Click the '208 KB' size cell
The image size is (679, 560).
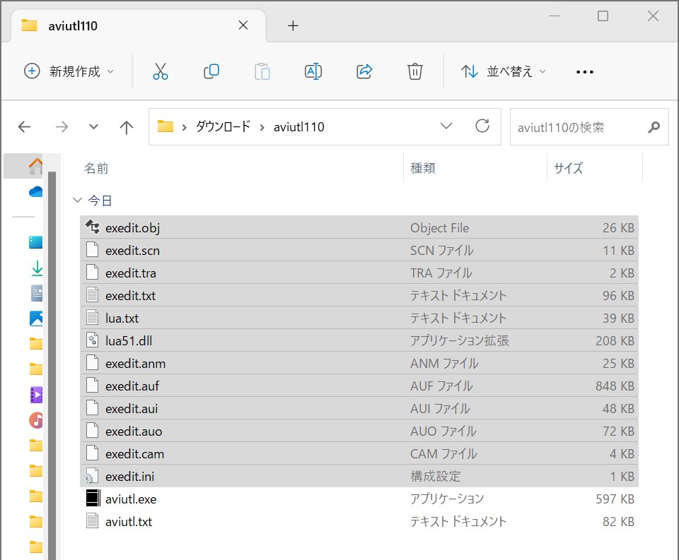click(615, 341)
